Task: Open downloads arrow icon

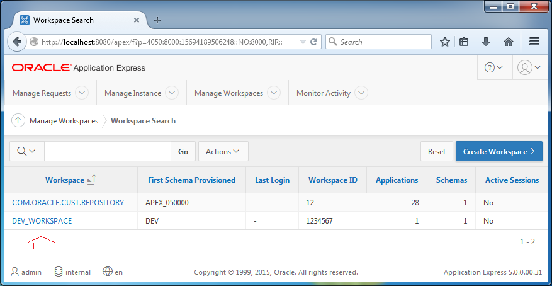Action: point(486,42)
